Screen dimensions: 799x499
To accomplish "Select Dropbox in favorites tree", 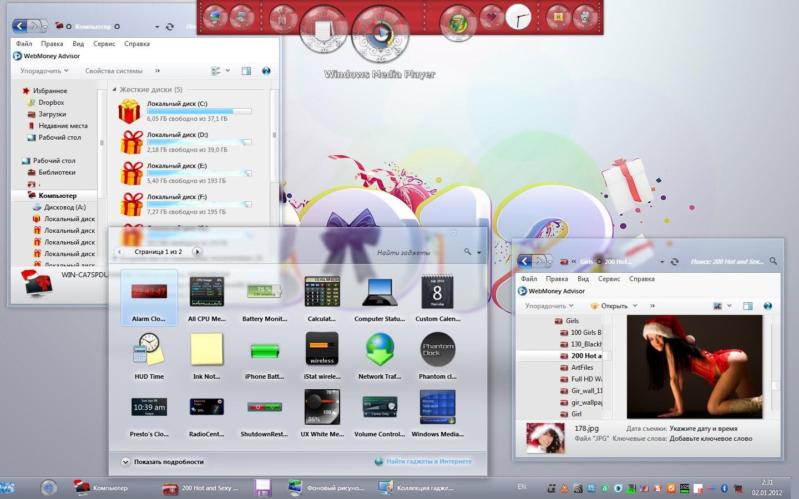I will 51,103.
